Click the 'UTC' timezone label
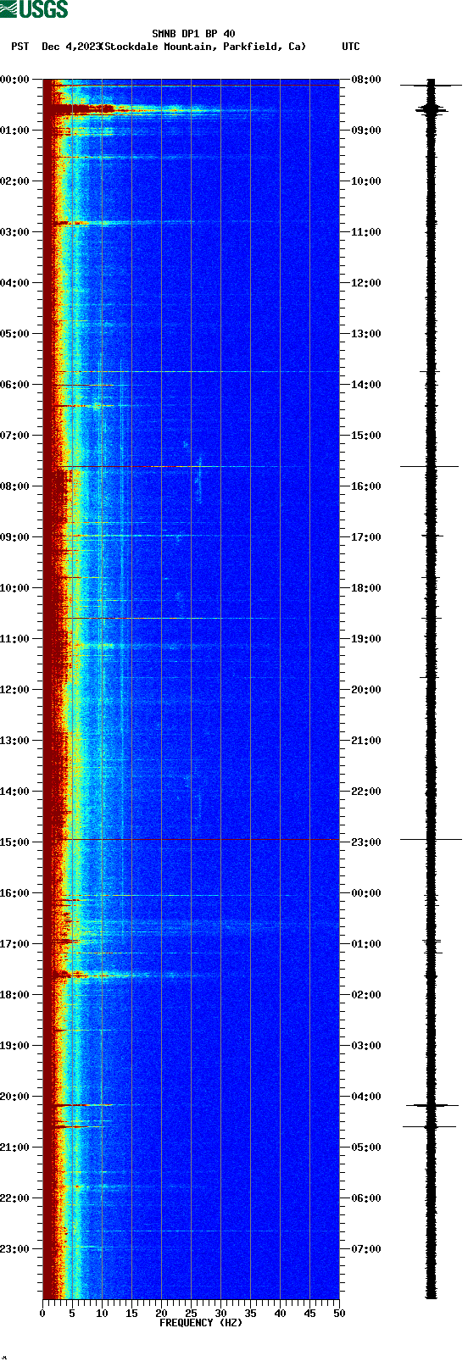Viewport: 468px width, 1367px height. tap(351, 47)
